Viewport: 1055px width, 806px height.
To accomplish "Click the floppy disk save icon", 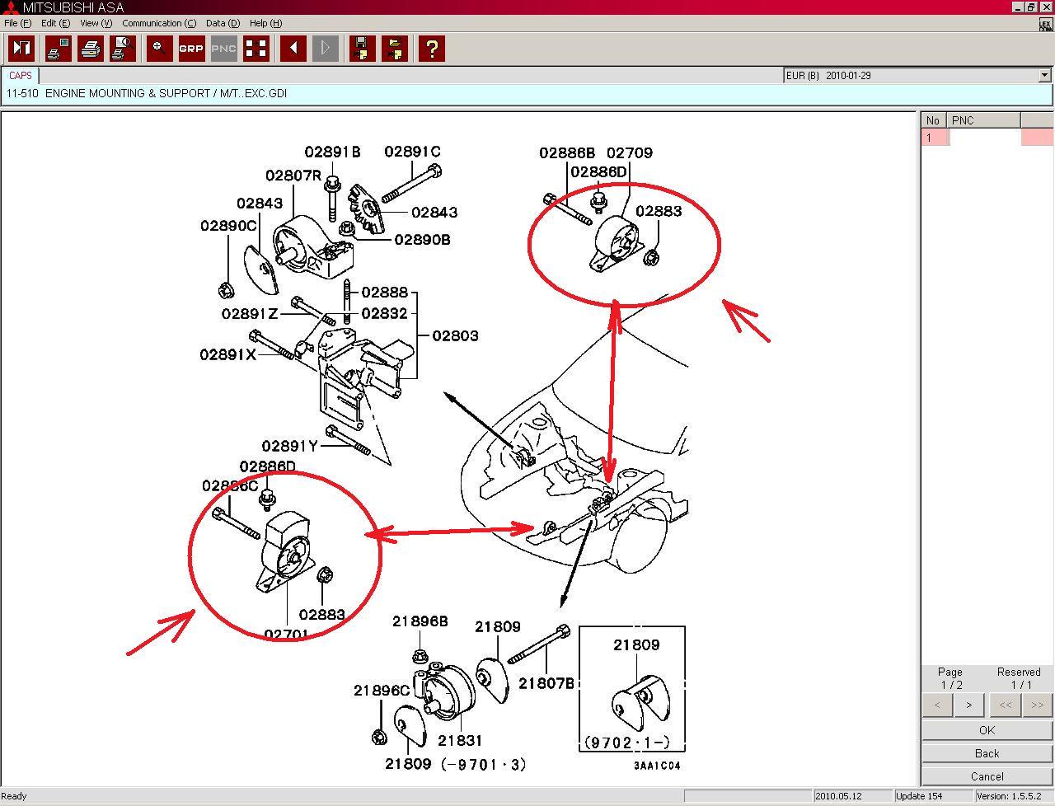I will [x=362, y=49].
